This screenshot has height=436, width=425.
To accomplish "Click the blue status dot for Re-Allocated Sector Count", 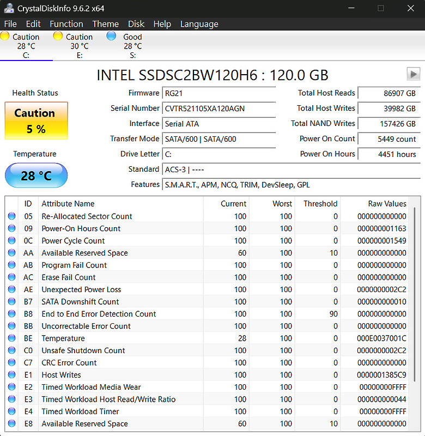I will click(x=11, y=216).
